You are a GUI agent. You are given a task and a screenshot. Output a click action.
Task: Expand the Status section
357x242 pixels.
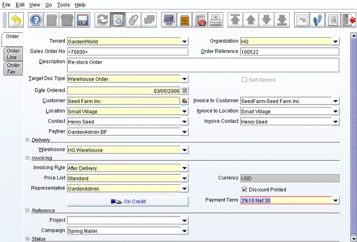[x=28, y=239]
